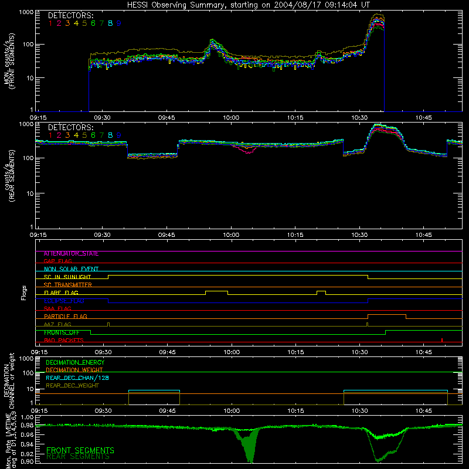The width and height of the screenshot is (469, 469).
Task: Click the MON. counts/s (FRONT SEGMENTS) axis title
Action: pos(9,61)
